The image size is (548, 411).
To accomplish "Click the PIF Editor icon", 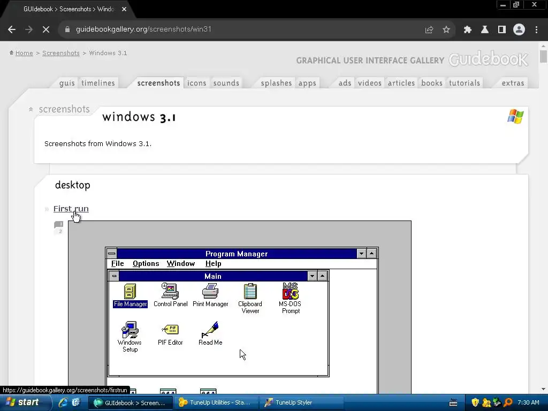I will [170, 330].
